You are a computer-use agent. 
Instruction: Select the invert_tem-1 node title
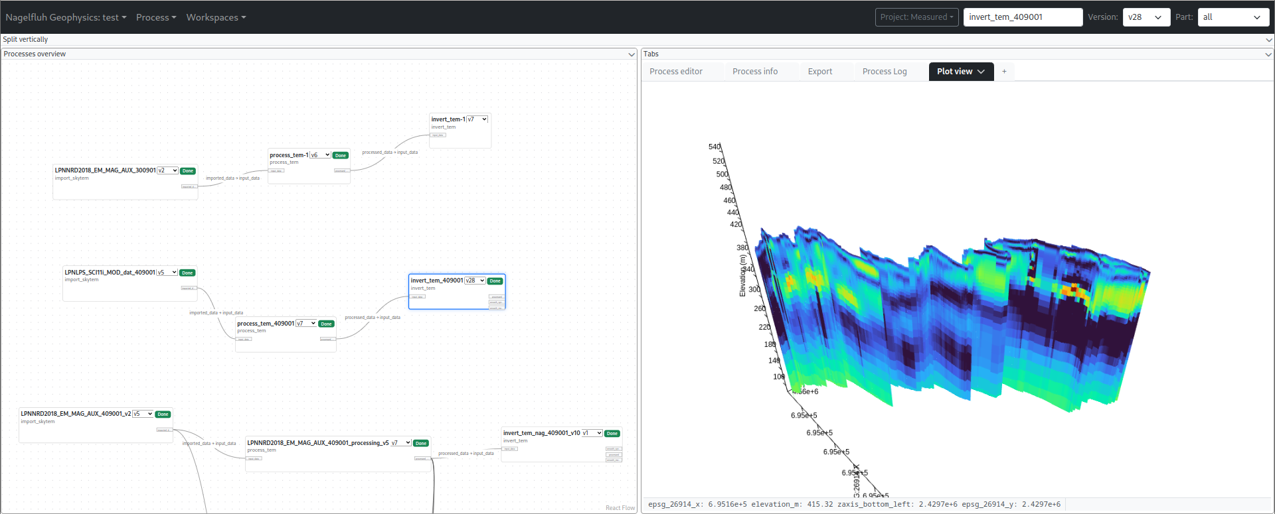click(x=448, y=119)
